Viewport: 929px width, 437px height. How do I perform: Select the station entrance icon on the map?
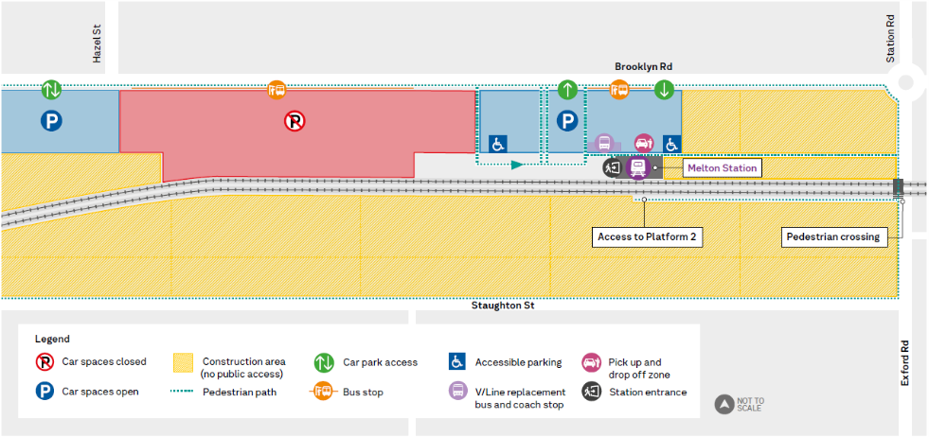pos(613,167)
